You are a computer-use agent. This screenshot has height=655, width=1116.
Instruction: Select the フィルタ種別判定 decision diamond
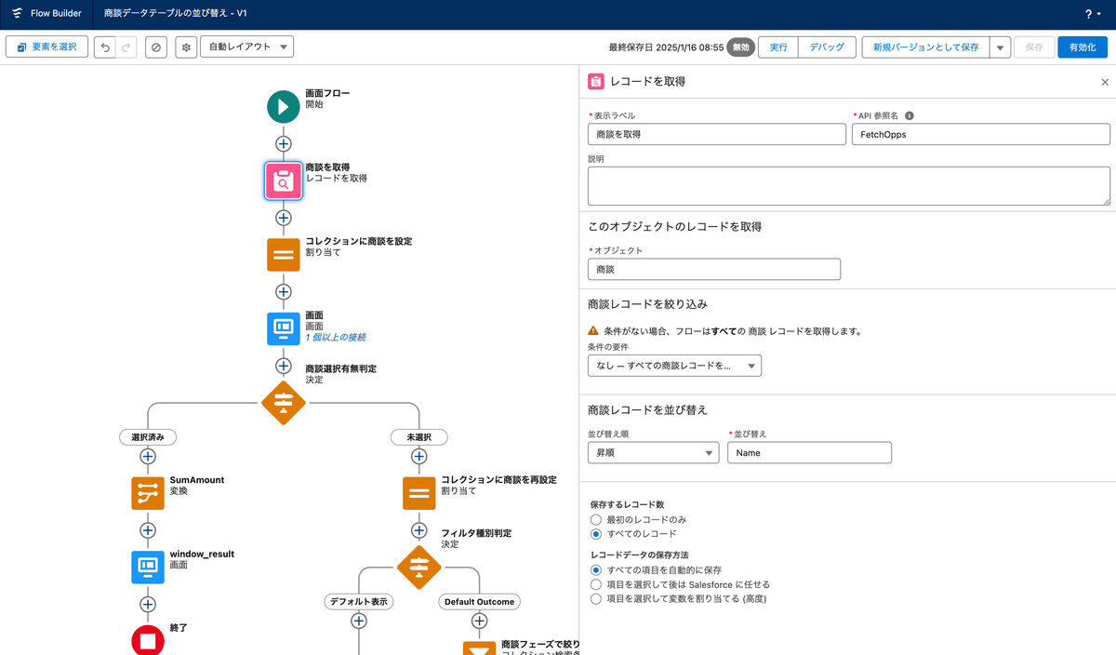(419, 567)
